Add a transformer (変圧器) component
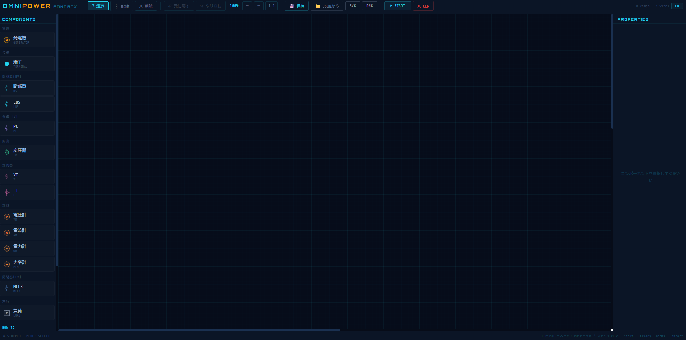Viewport: 686px width, 340px height. click(27, 152)
